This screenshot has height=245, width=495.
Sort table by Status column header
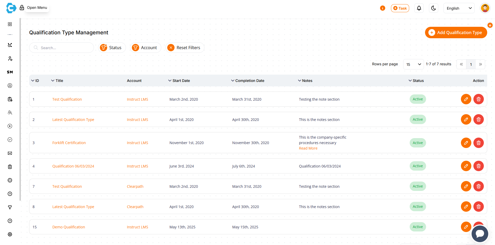[x=416, y=81]
